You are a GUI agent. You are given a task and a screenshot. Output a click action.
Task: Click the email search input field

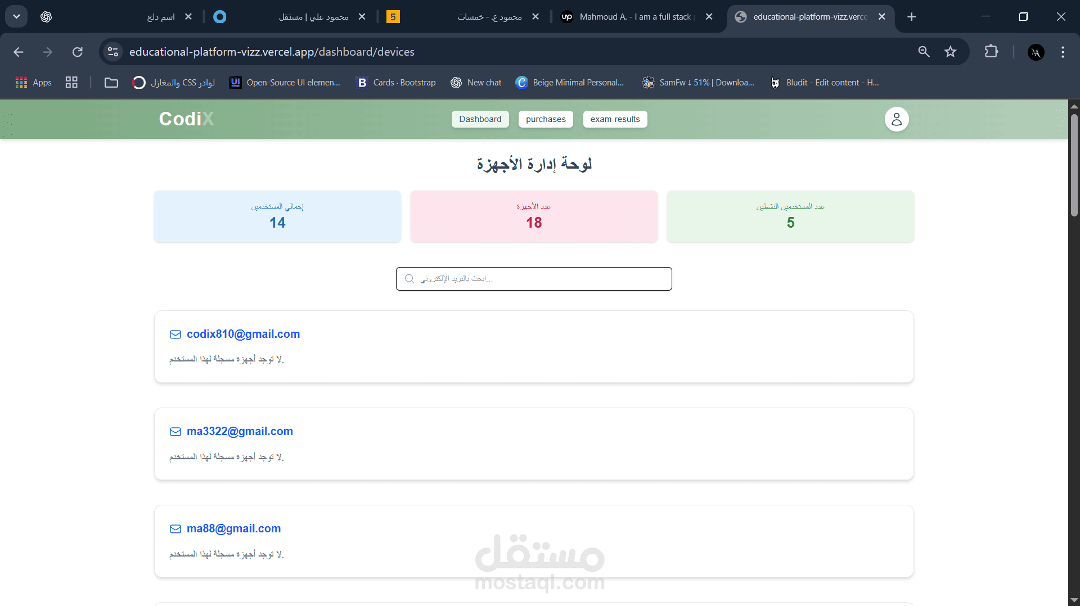click(534, 279)
